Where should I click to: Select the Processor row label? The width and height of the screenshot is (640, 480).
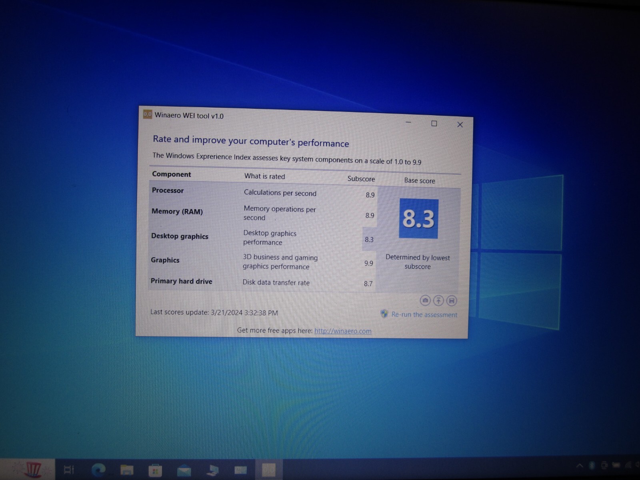[168, 190]
